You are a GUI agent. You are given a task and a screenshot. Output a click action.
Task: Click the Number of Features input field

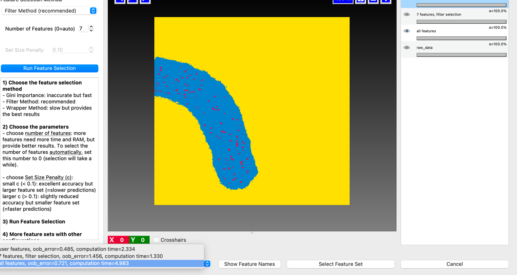pos(83,29)
